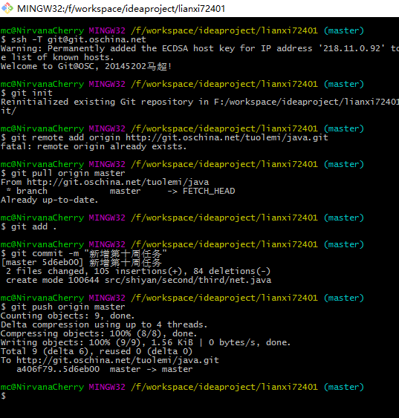Click the 'e list of known hosts.' line

click(57, 57)
